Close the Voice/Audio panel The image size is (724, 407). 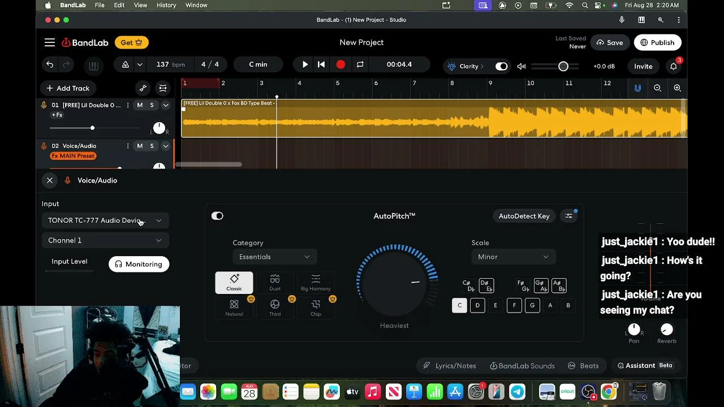pos(50,180)
